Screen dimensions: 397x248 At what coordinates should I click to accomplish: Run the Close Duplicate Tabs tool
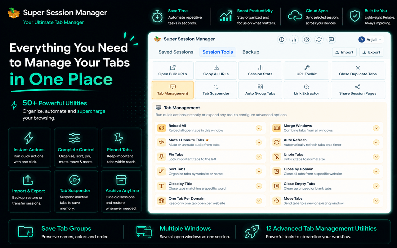[x=358, y=70]
